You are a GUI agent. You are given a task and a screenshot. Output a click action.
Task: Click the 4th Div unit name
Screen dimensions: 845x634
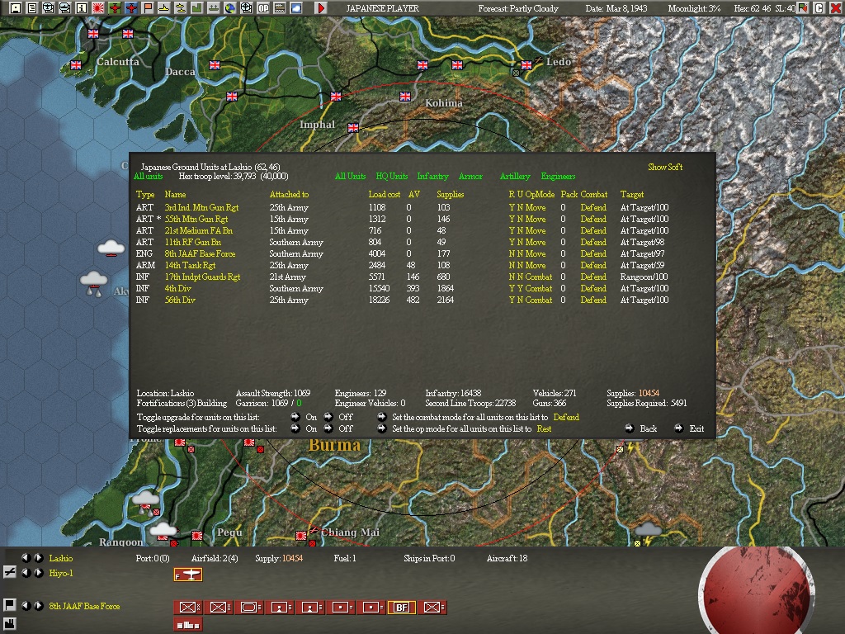[178, 288]
